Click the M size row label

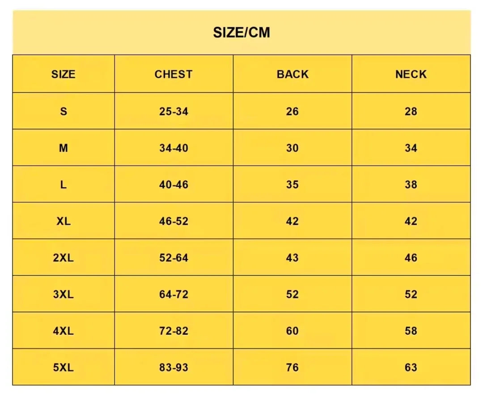point(64,148)
